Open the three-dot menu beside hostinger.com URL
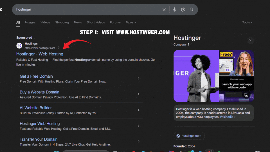 tap(59, 48)
